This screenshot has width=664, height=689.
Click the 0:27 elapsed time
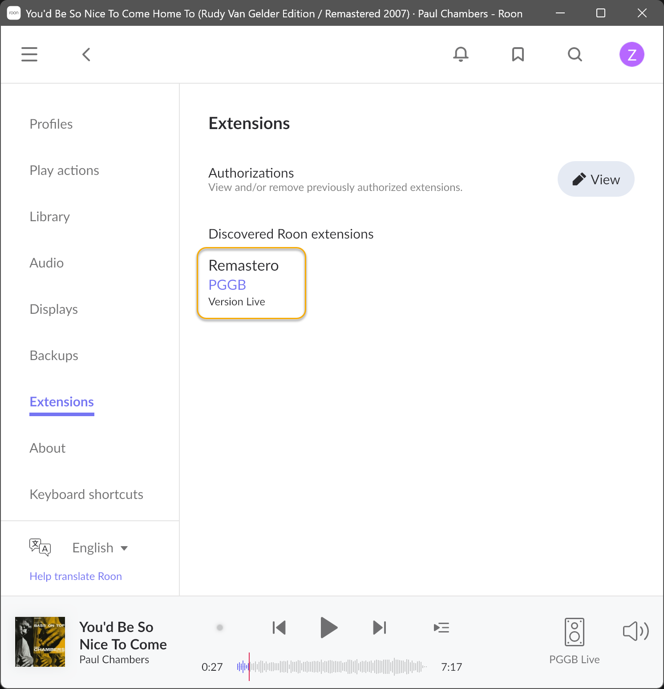click(x=212, y=667)
